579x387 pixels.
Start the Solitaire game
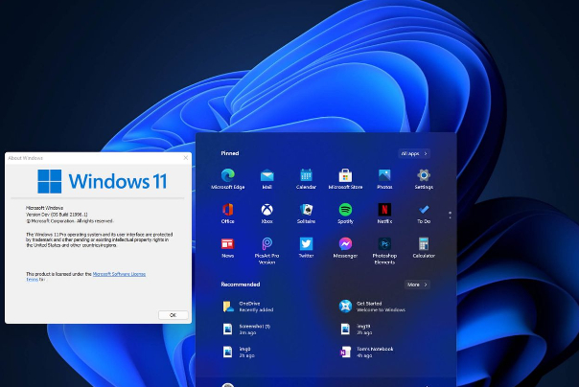point(306,214)
